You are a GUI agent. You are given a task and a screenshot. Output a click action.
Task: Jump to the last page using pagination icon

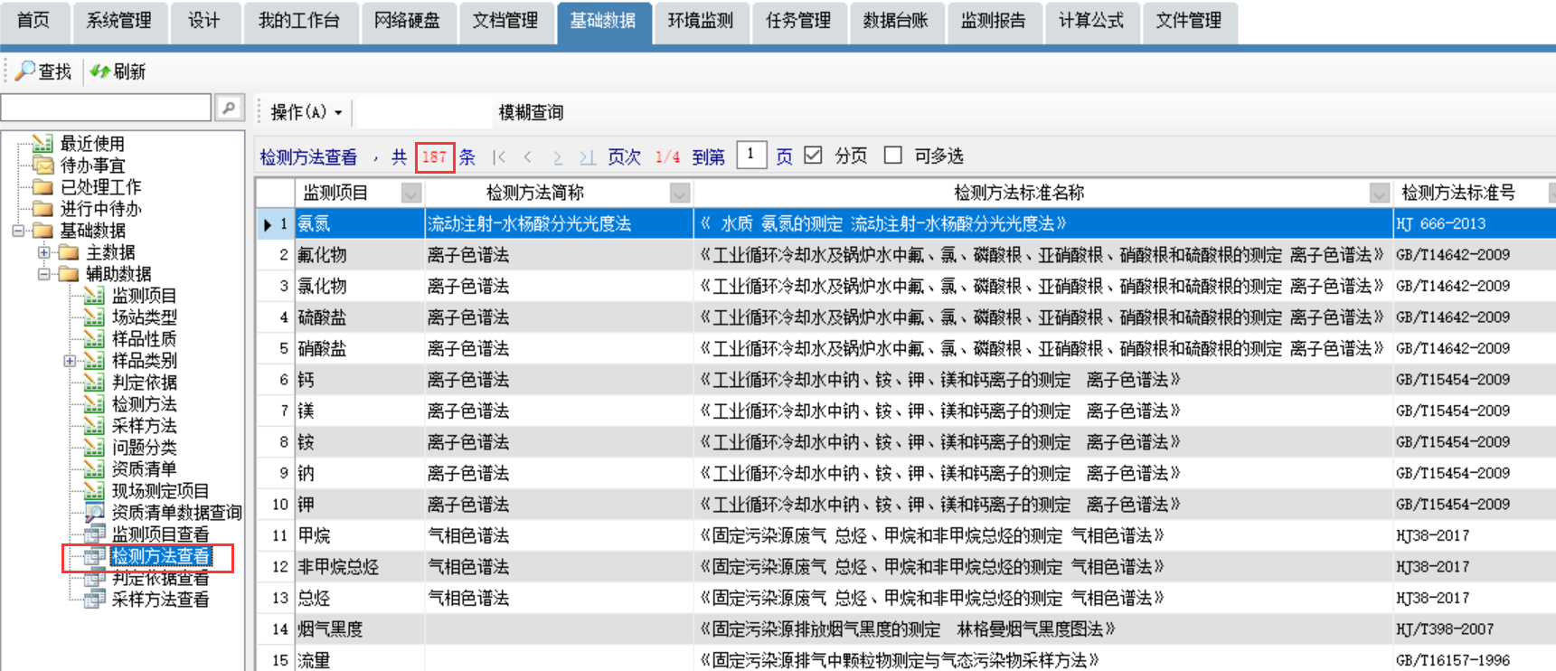587,157
